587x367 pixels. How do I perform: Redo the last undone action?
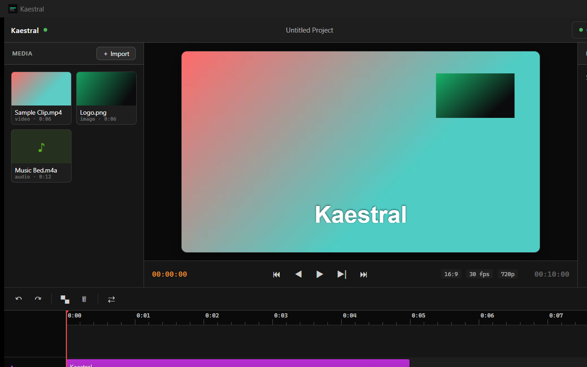(x=38, y=299)
